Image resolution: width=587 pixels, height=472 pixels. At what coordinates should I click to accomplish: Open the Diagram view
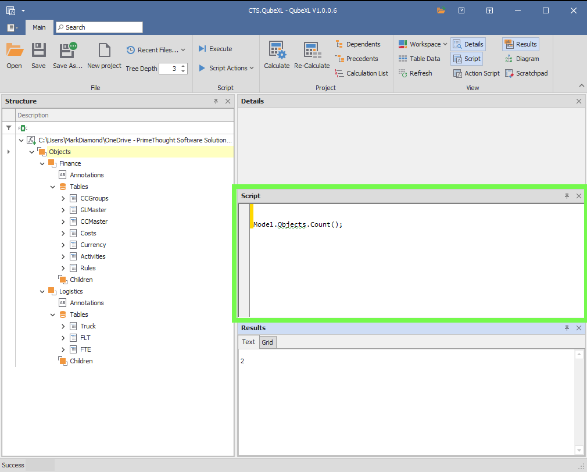click(x=522, y=59)
